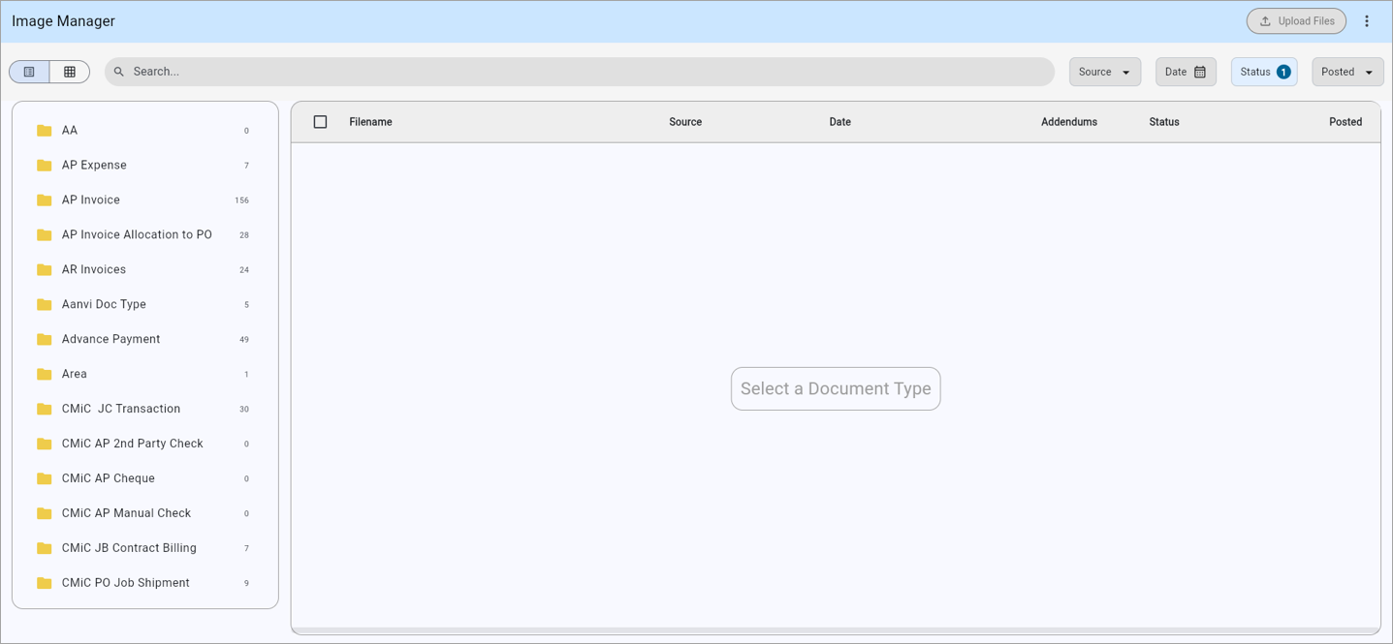Select the CMiC JB Contract Billing folder
1393x644 pixels.
click(x=145, y=549)
